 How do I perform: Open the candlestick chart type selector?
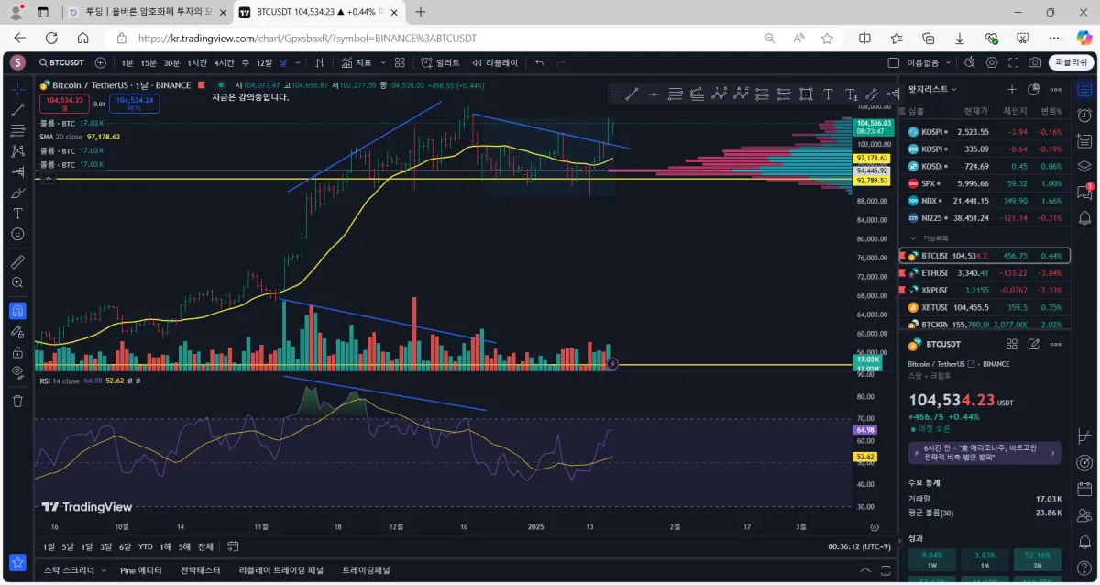tap(320, 62)
